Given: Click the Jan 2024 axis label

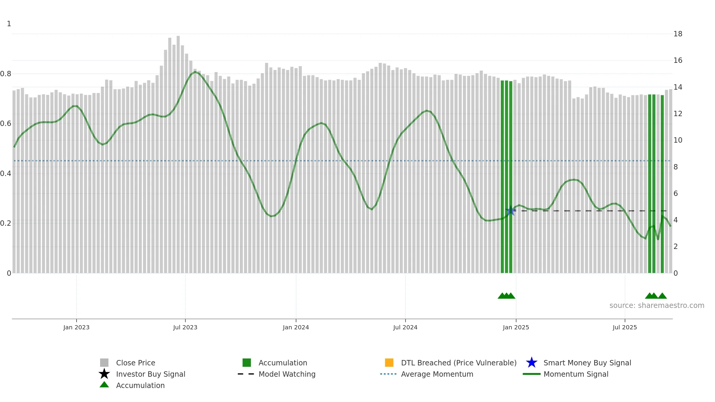Looking at the screenshot, I should pyautogui.click(x=296, y=328).
